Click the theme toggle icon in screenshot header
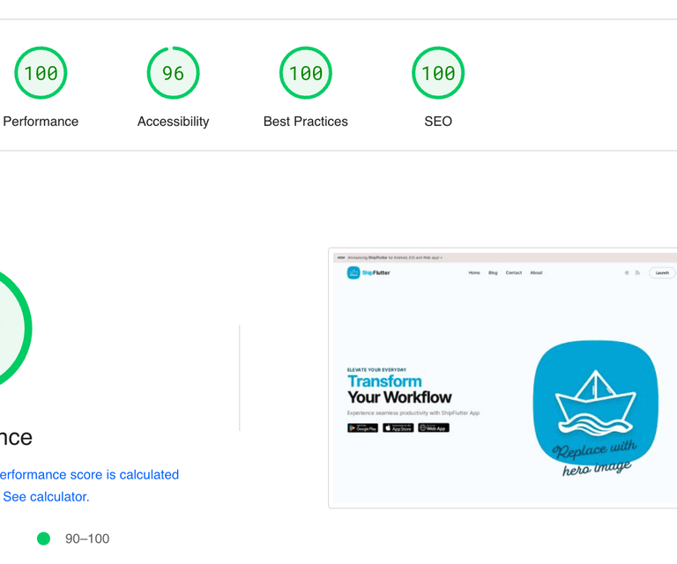 click(627, 272)
